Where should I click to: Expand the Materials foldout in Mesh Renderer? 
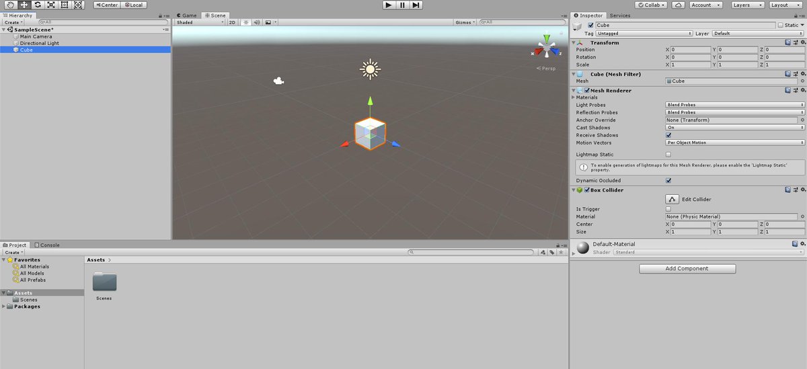pyautogui.click(x=574, y=97)
